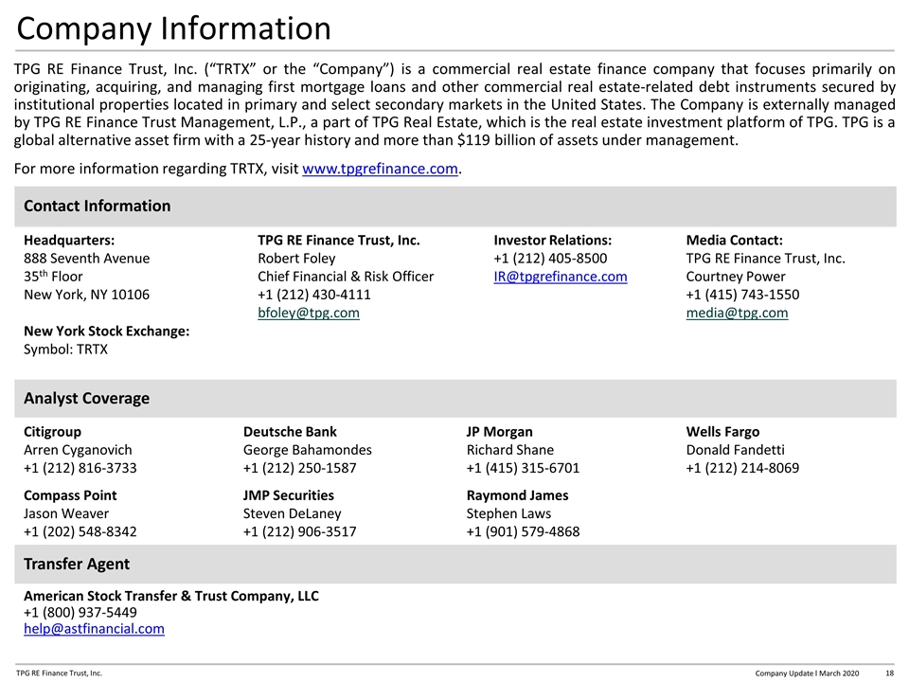Image resolution: width=909 pixels, height=682 pixels.
Task: Select the New York Stock Exchange: label
Action: coord(106,332)
